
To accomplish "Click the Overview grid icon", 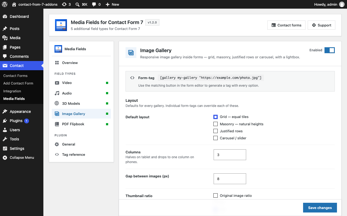I will 57,63.
